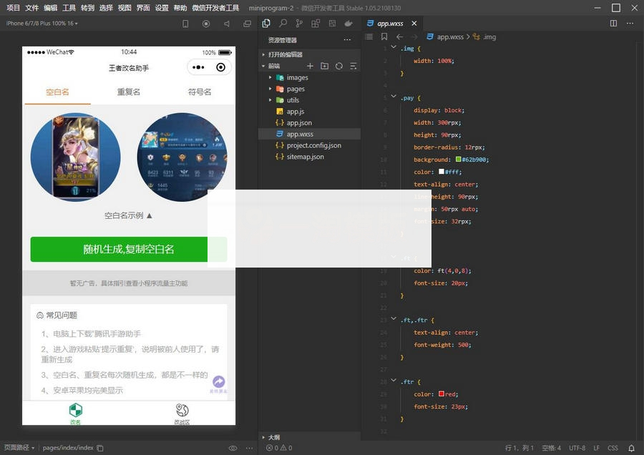Open the iPhone 6/7/8 Plus device dropdown

[42, 24]
